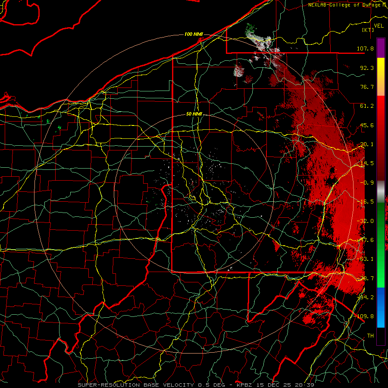The height and width of the screenshot is (388, 388).
Task: Select the 107.8 value on velocity scale
Action: (x=365, y=48)
